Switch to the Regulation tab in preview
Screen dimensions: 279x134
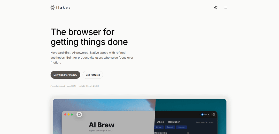click(x=174, y=122)
